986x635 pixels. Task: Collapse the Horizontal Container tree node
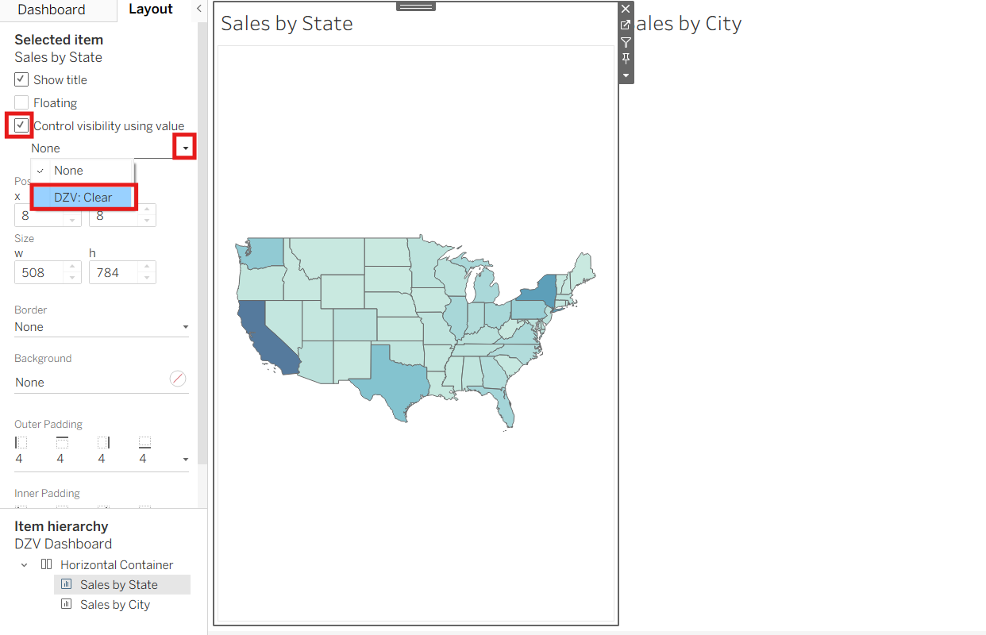point(24,565)
